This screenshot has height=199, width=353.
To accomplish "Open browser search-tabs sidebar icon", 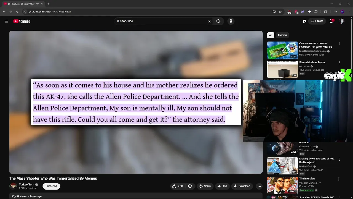I will [x=326, y=12].
